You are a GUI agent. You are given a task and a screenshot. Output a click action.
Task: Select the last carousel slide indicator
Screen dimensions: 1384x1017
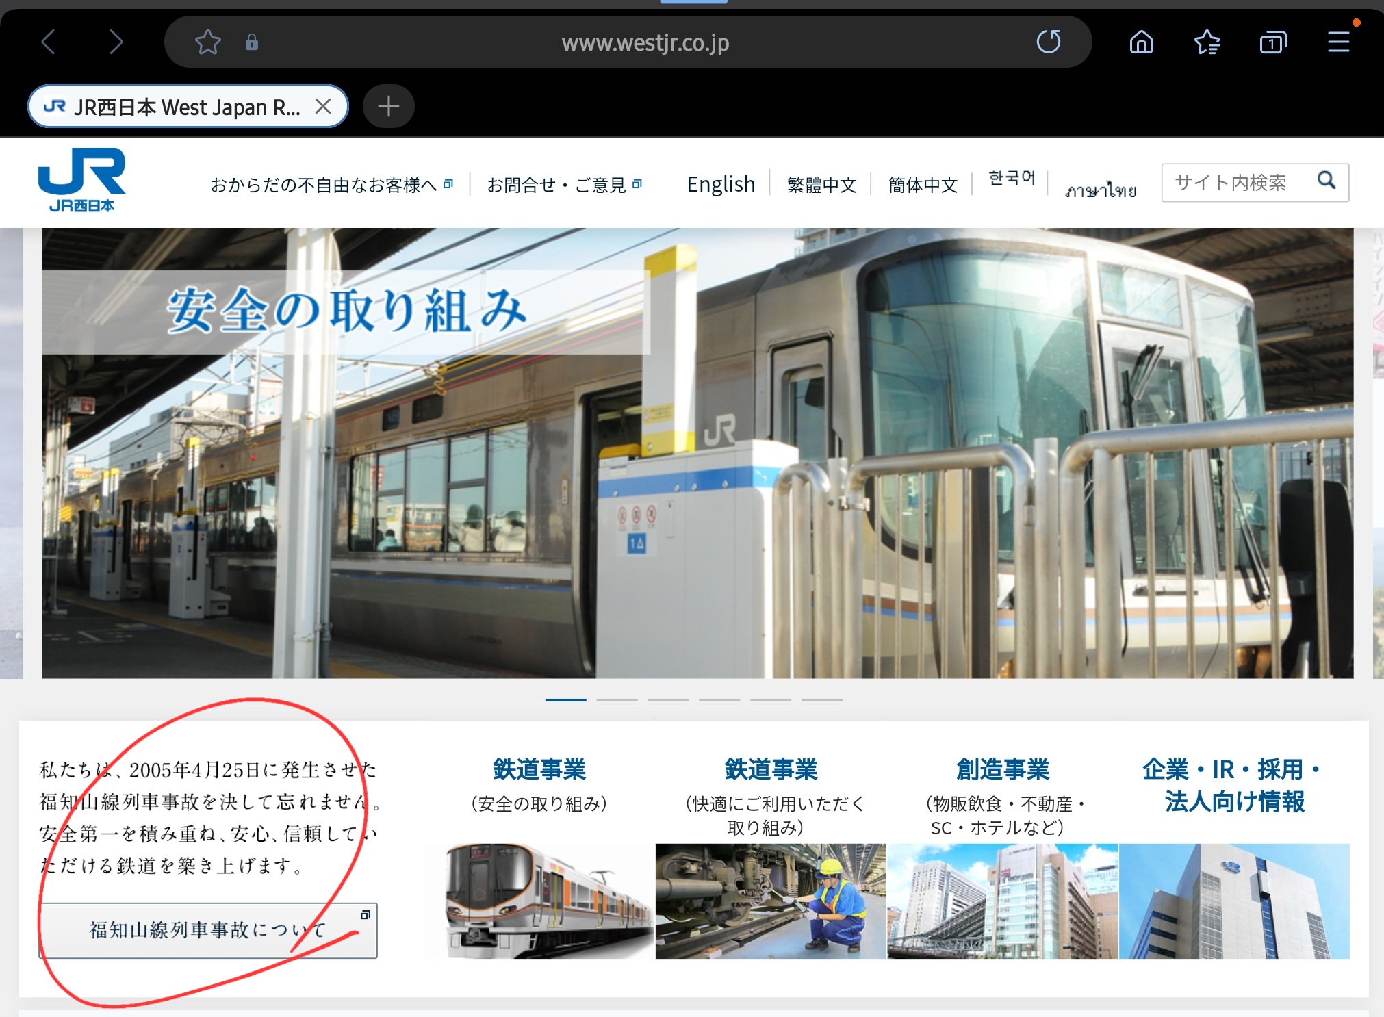pyautogui.click(x=821, y=700)
